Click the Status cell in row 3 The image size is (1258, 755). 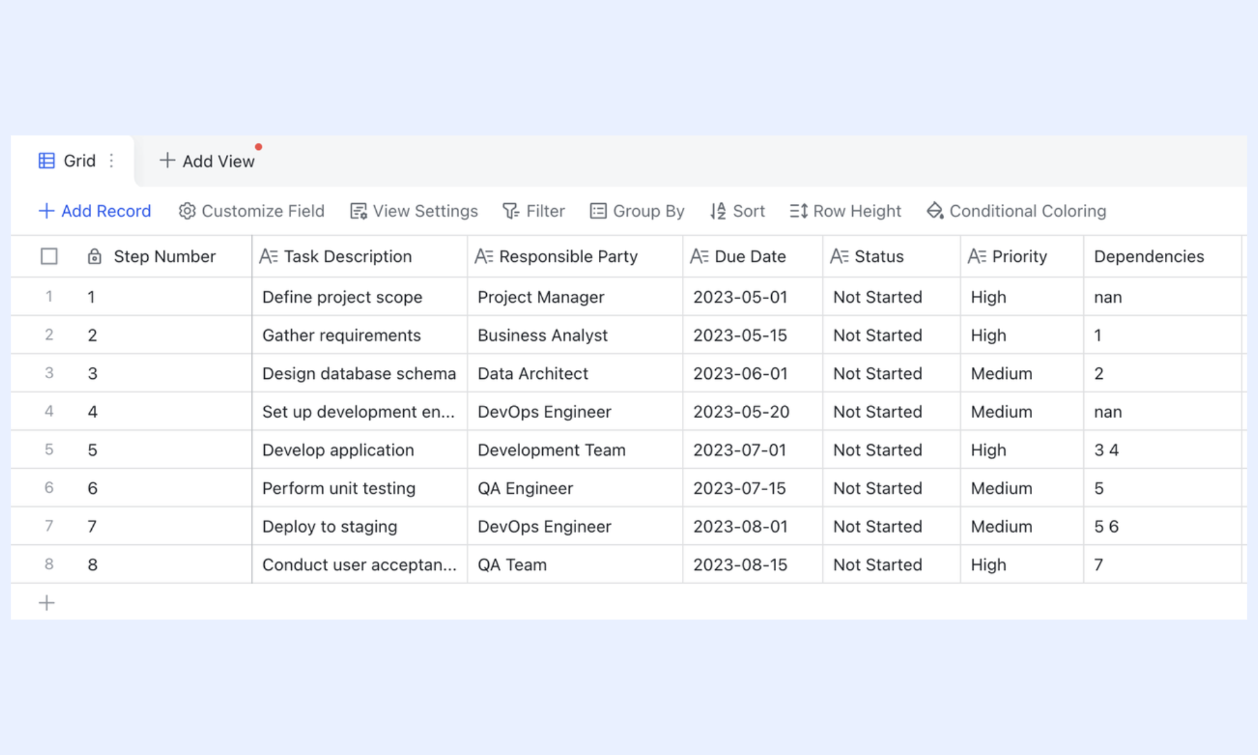pyautogui.click(x=891, y=374)
